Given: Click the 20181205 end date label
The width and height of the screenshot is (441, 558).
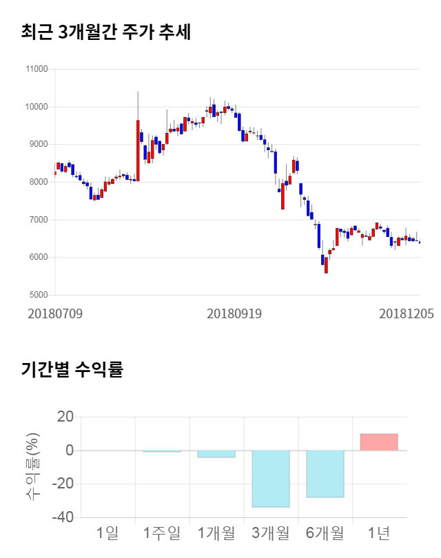Looking at the screenshot, I should pyautogui.click(x=407, y=313).
